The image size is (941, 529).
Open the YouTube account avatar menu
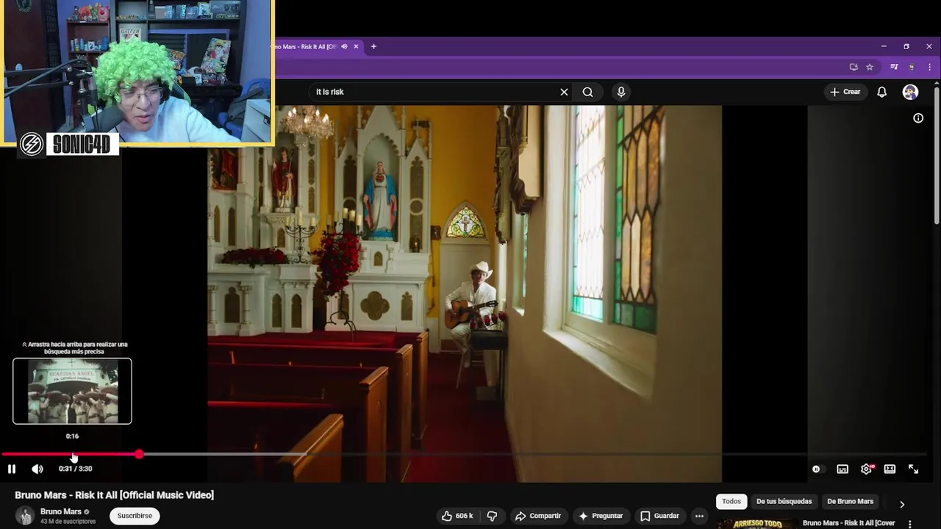[910, 92]
